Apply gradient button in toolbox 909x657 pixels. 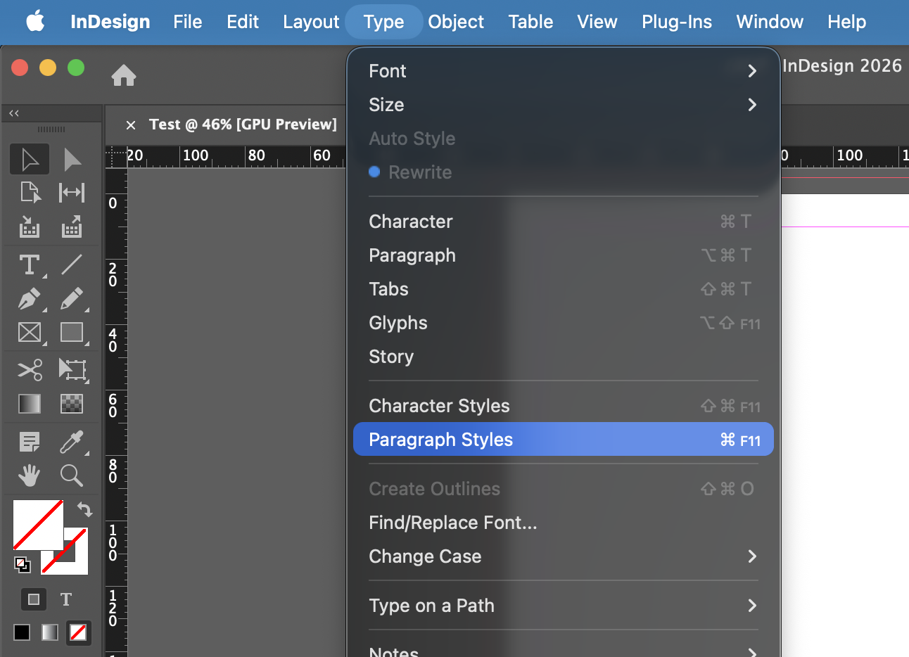(50, 632)
